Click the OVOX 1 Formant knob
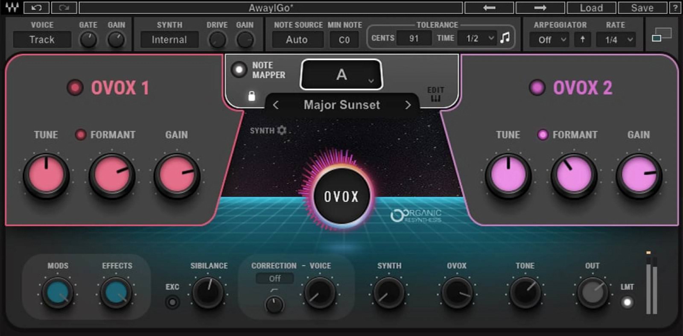Viewport: 683px width, 336px height. [112, 175]
